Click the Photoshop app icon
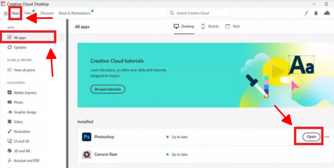 point(86,137)
